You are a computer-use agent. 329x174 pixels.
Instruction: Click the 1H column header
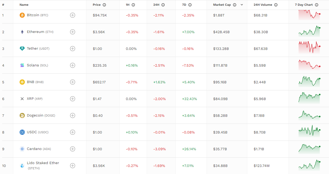pyautogui.click(x=128, y=5)
